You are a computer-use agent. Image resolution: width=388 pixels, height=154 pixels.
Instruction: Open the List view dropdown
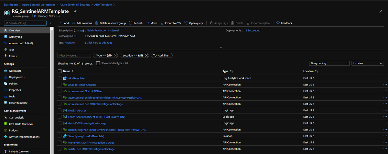[368, 63]
